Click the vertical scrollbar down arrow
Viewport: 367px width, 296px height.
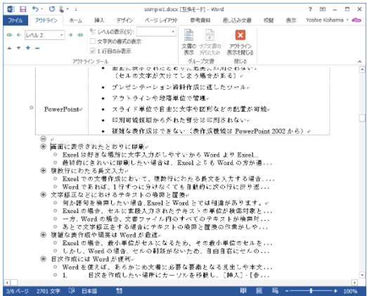tap(362, 275)
